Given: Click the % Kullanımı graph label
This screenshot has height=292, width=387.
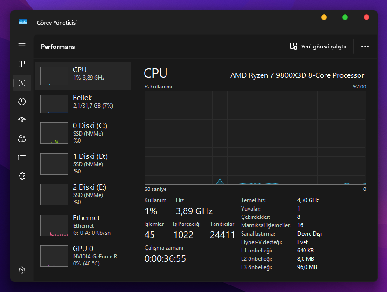Looking at the screenshot, I should click(158, 87).
